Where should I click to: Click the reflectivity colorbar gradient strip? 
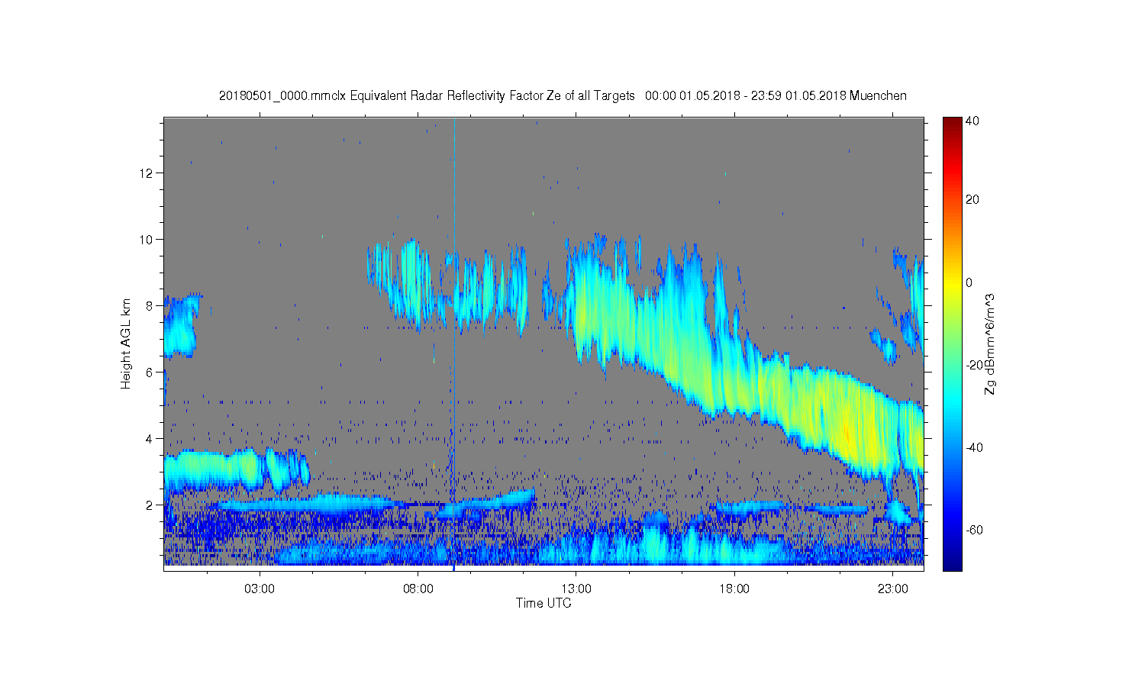952,343
